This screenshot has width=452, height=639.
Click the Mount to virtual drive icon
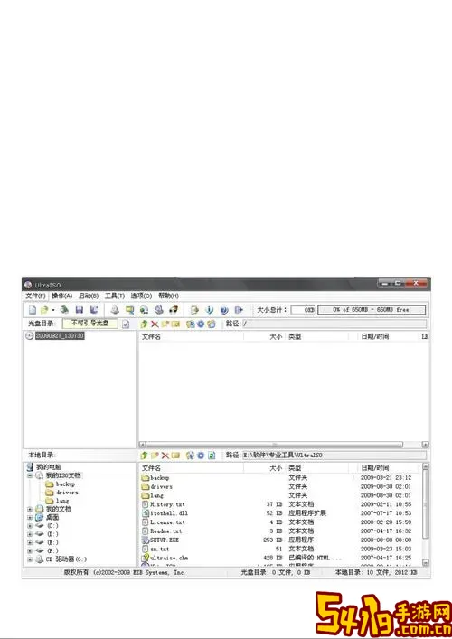coord(145,310)
